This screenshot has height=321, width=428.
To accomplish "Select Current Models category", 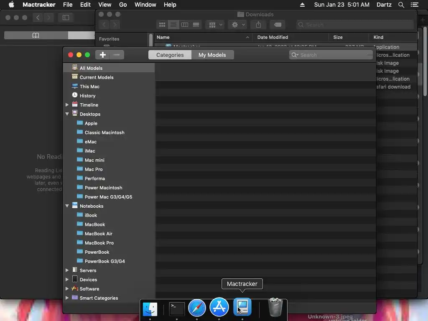I will point(109,77).
